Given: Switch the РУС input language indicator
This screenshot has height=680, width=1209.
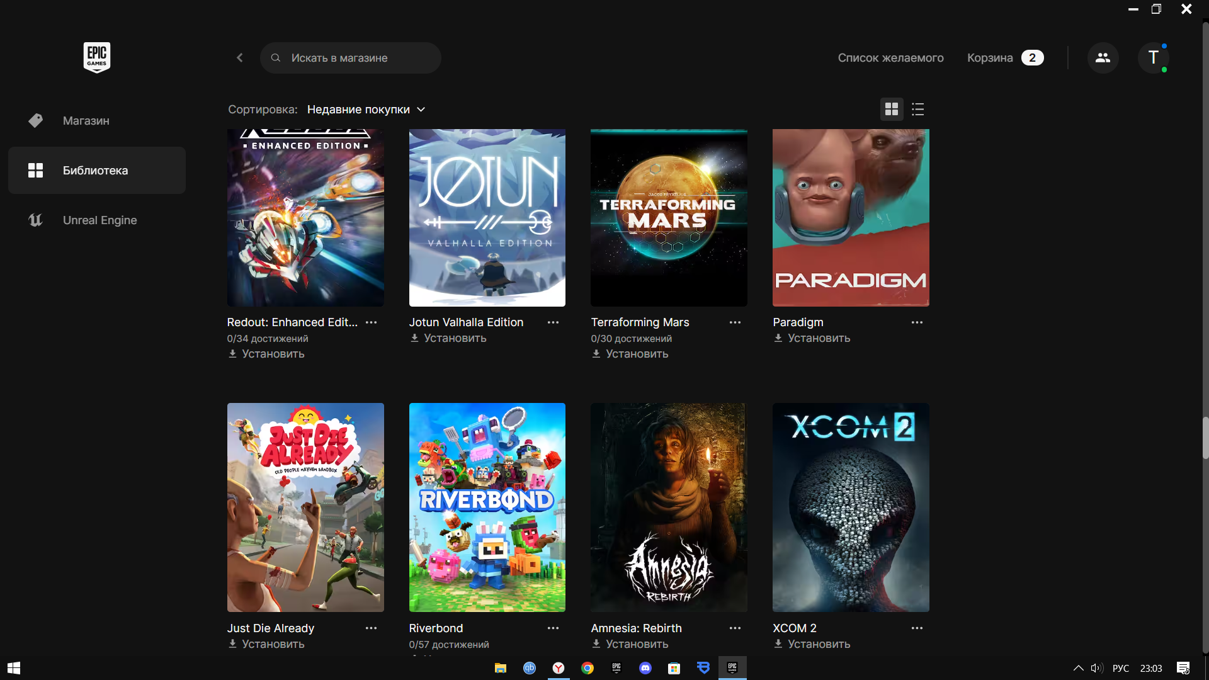Looking at the screenshot, I should pos(1121,668).
